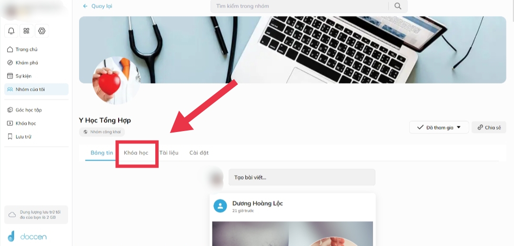Screen dimensions: 514x246
Task: Open Lưu trữ bookmark item
Action: click(x=19, y=137)
